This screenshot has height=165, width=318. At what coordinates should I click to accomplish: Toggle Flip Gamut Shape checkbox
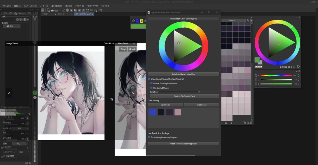coord(151,88)
